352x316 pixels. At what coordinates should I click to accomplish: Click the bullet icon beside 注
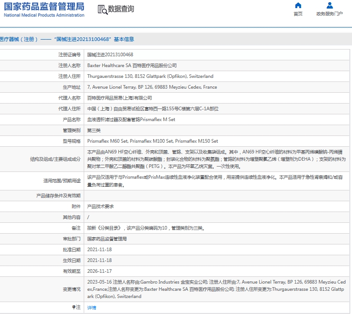point(74,307)
